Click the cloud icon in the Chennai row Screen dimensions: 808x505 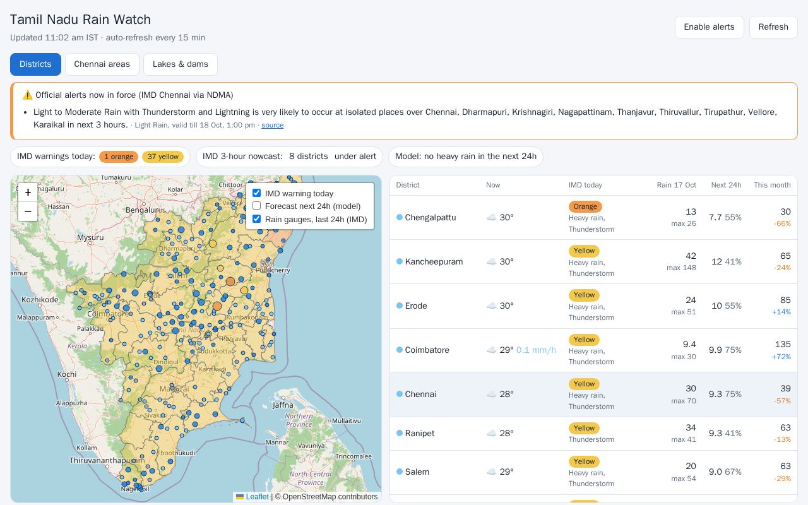[x=491, y=395]
